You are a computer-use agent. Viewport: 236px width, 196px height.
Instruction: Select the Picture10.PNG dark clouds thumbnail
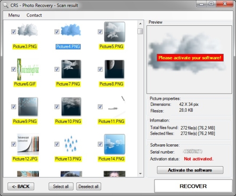click(71, 106)
